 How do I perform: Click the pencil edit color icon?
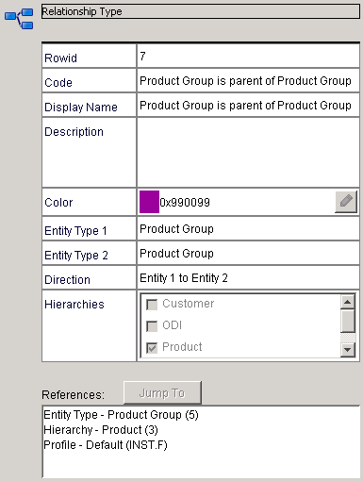pyautogui.click(x=346, y=202)
